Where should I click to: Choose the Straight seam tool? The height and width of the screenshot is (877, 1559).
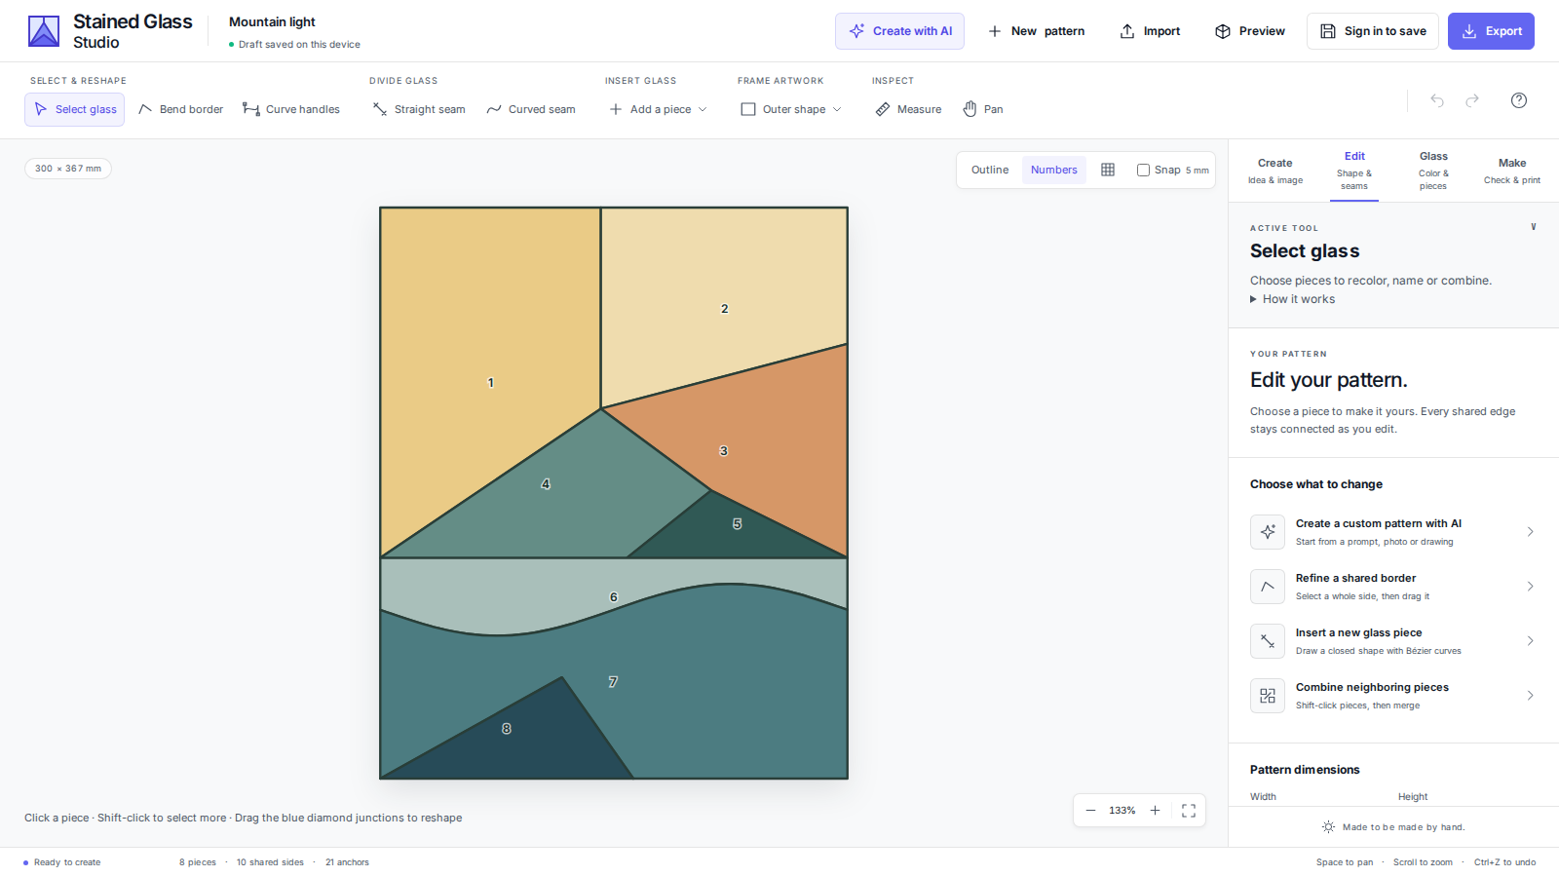coord(419,109)
